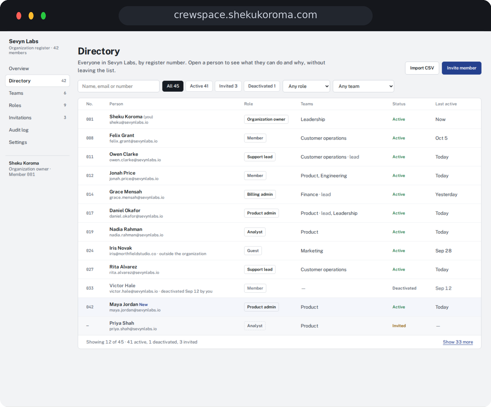Viewport: 491px width, 407px height.
Task: Go to Overview in the sidebar
Action: pyautogui.click(x=37, y=69)
